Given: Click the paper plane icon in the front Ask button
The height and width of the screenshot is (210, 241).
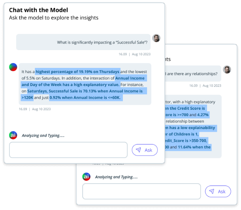Looking at the screenshot, I should [138, 150].
